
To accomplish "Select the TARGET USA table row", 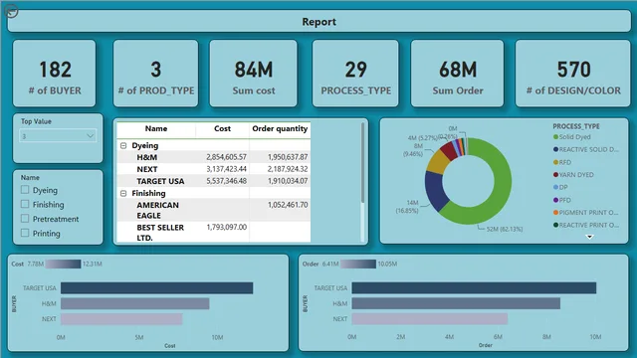I will tap(214, 181).
